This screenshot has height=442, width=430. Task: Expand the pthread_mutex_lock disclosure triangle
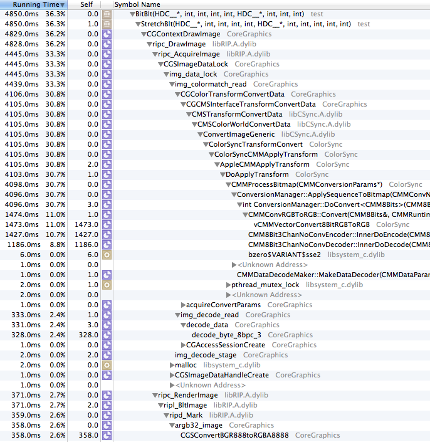228,285
